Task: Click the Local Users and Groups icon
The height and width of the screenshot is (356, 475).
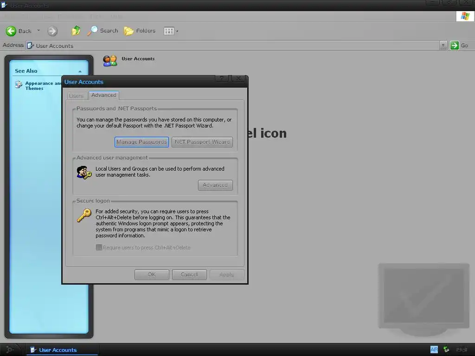Action: tap(84, 172)
